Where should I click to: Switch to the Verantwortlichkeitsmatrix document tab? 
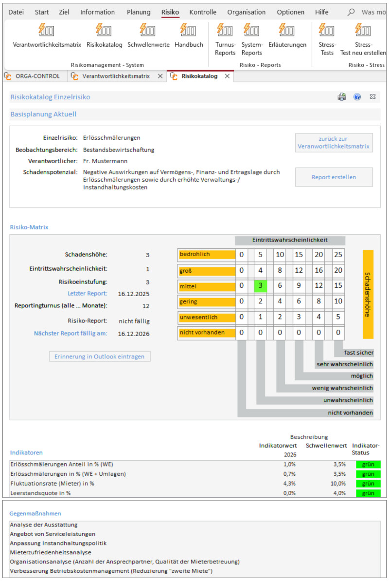tap(118, 76)
